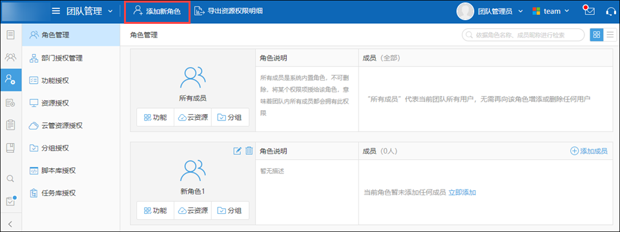Collapse the left sidebar with arrow
The height and width of the screenshot is (232, 620).
(x=11, y=224)
